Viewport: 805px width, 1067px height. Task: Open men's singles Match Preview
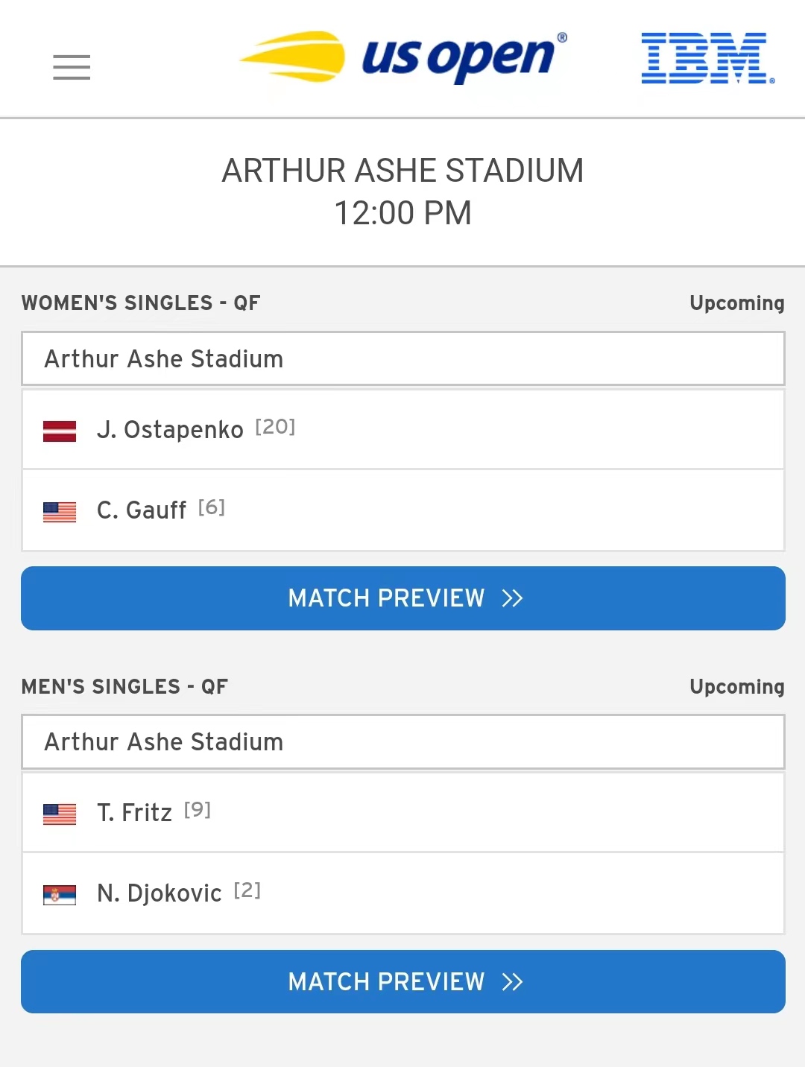coord(403,981)
